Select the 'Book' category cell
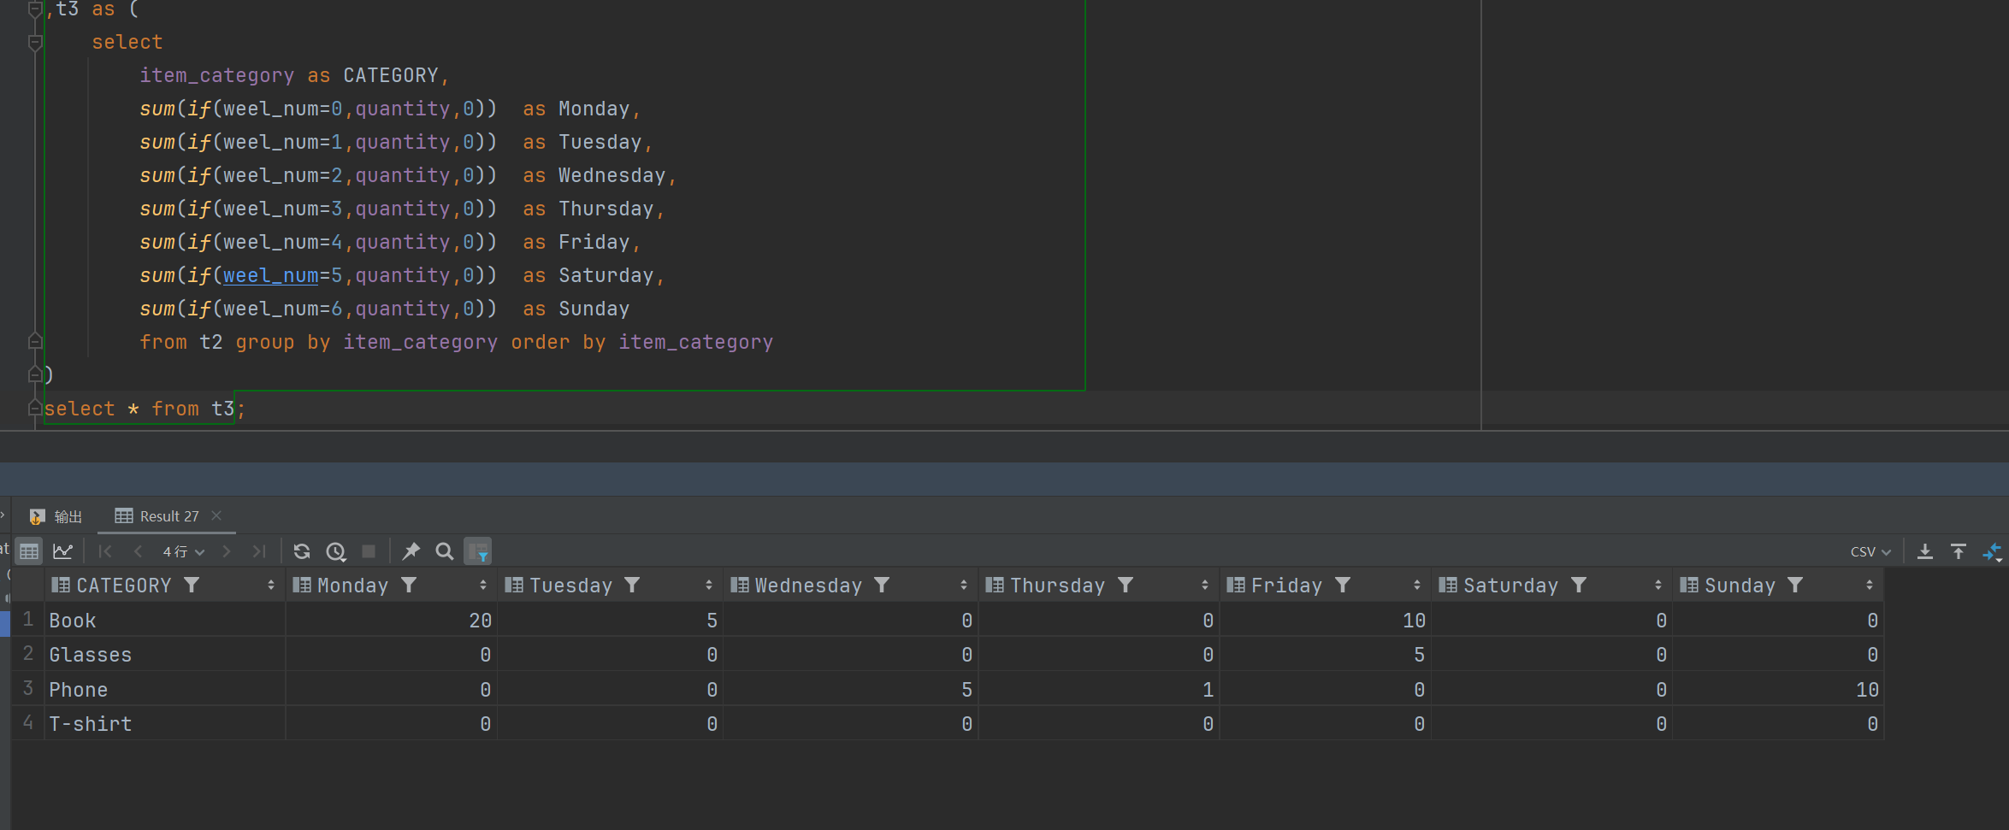This screenshot has width=2009, height=830. [165, 620]
